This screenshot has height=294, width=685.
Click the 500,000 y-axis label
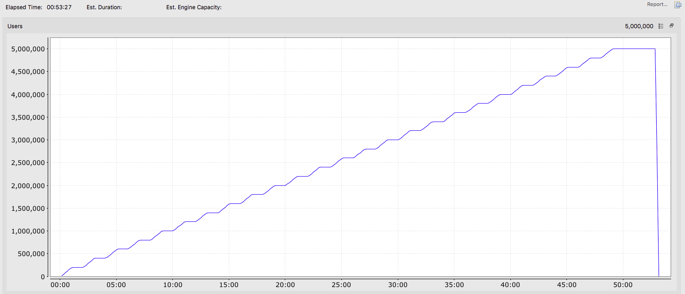(31, 254)
